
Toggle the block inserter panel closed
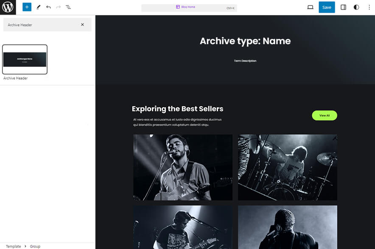point(27,7)
